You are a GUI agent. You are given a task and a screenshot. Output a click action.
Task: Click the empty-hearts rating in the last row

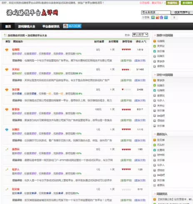pyautogui.click(x=126, y=189)
